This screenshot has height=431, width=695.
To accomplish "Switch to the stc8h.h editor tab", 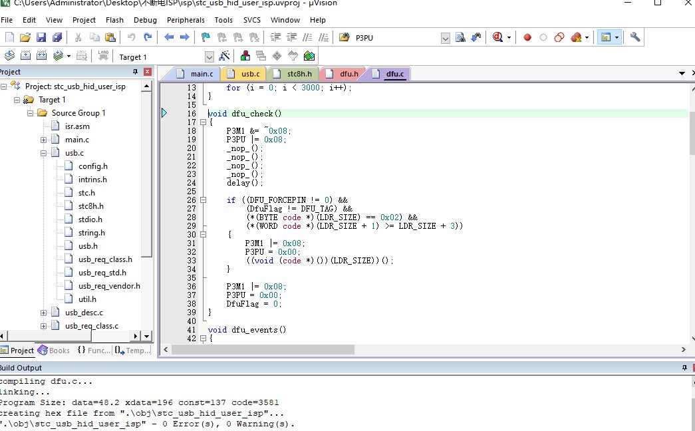I will (293, 74).
